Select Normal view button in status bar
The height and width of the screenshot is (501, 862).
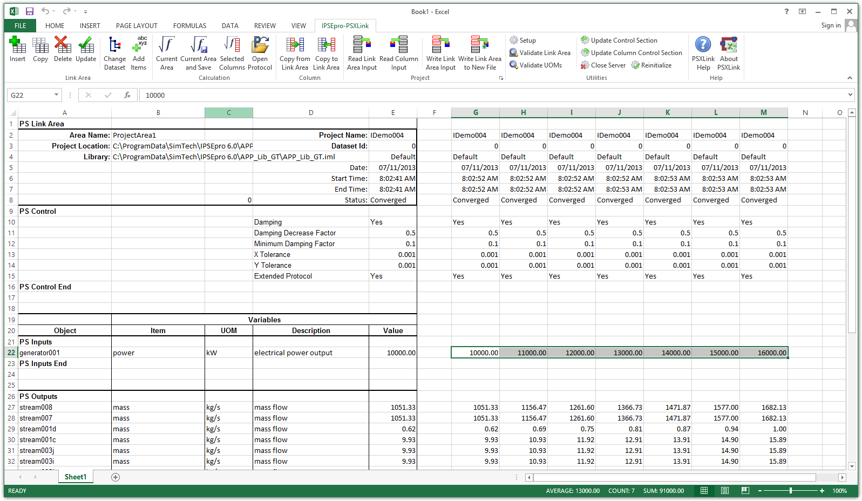point(704,491)
